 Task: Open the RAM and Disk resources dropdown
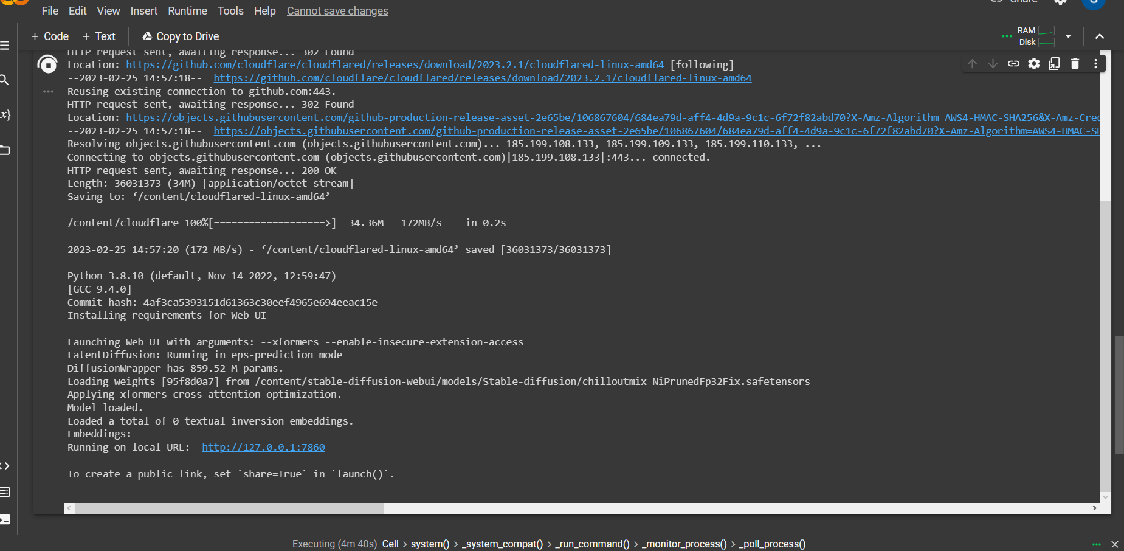tap(1068, 36)
